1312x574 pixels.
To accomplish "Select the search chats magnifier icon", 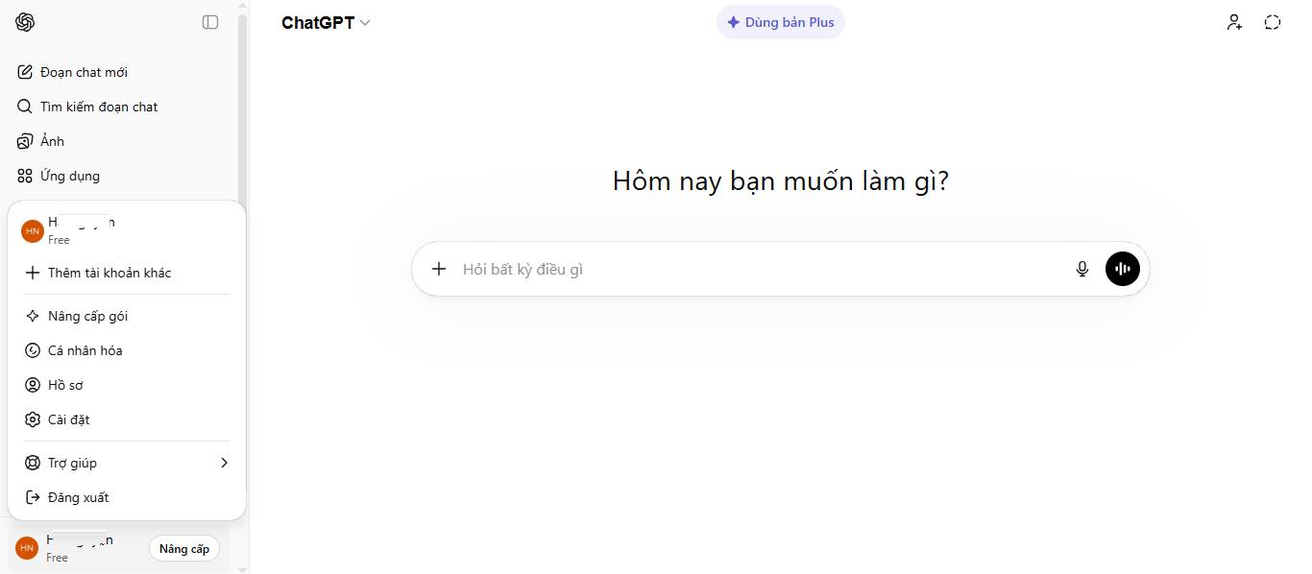I will [24, 106].
